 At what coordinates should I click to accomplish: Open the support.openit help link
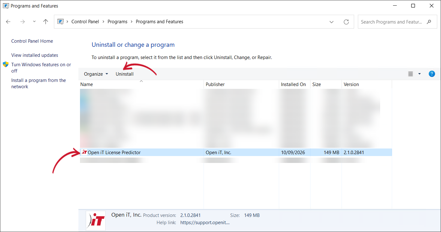(205, 223)
